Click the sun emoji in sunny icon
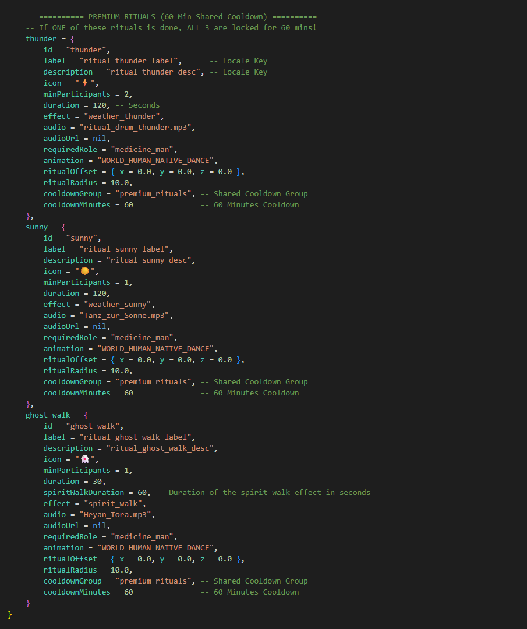 click(84, 271)
